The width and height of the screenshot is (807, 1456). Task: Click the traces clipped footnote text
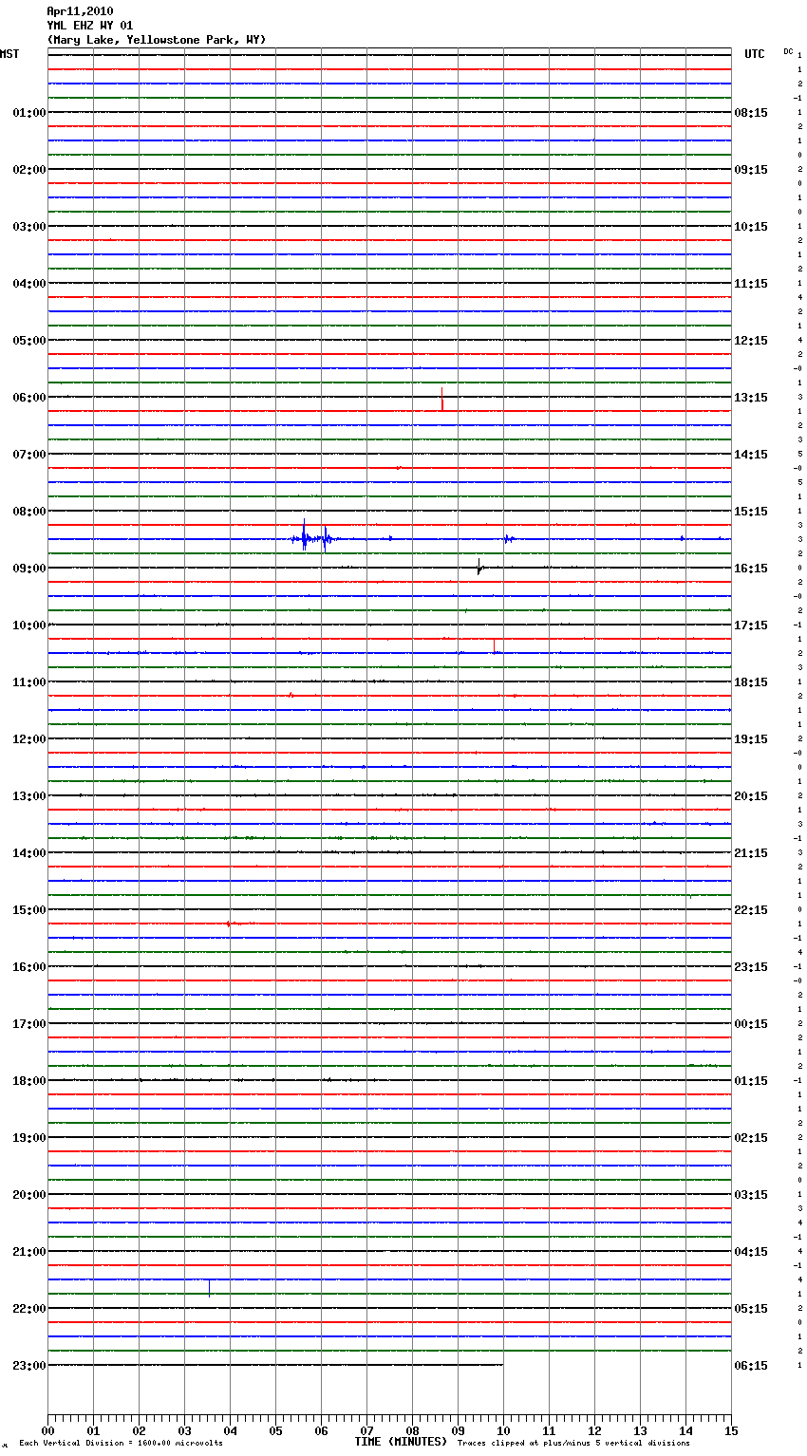click(x=573, y=1443)
